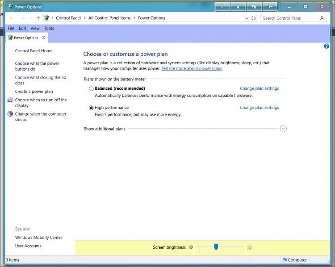Select the Balanced (recommended) plan
Screen dimensions: 335x267
(91, 88)
